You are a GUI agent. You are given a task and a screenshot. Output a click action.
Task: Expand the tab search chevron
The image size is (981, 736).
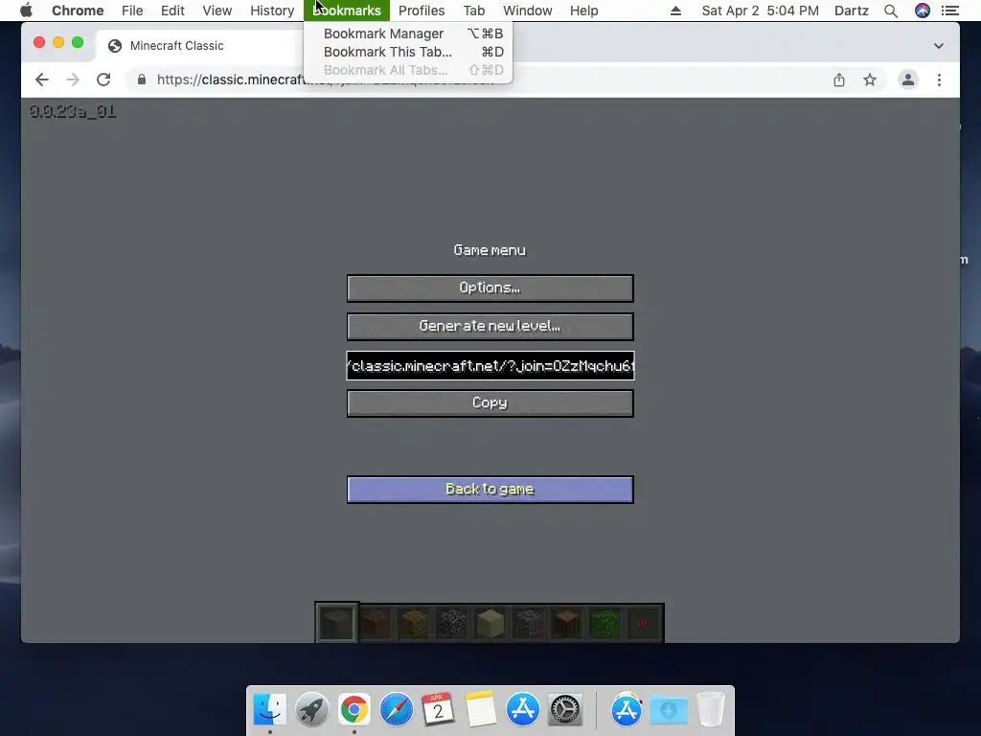click(939, 46)
